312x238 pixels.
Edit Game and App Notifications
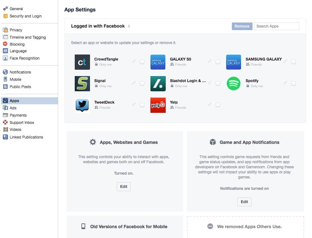(x=244, y=202)
